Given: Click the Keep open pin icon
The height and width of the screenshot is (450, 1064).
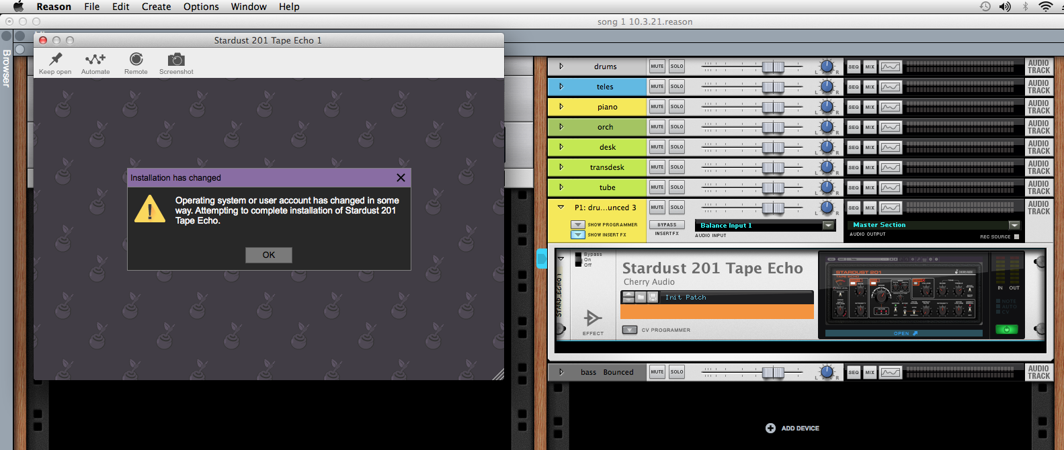Looking at the screenshot, I should pyautogui.click(x=56, y=59).
